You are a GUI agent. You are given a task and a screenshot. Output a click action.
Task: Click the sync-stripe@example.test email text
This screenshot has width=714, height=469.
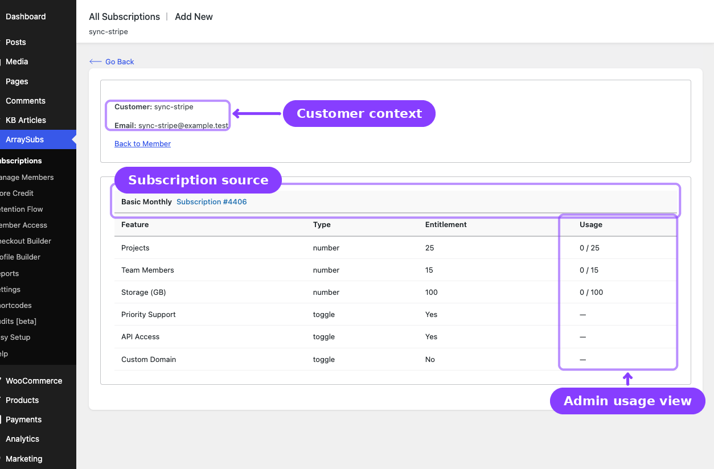point(183,125)
